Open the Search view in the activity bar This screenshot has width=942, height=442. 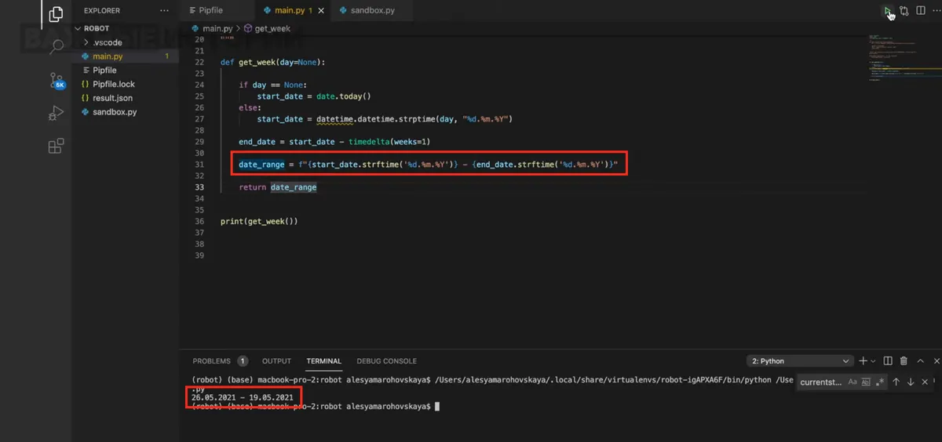coord(57,47)
